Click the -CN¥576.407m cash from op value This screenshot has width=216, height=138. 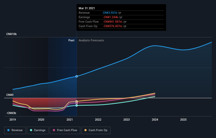113,26
